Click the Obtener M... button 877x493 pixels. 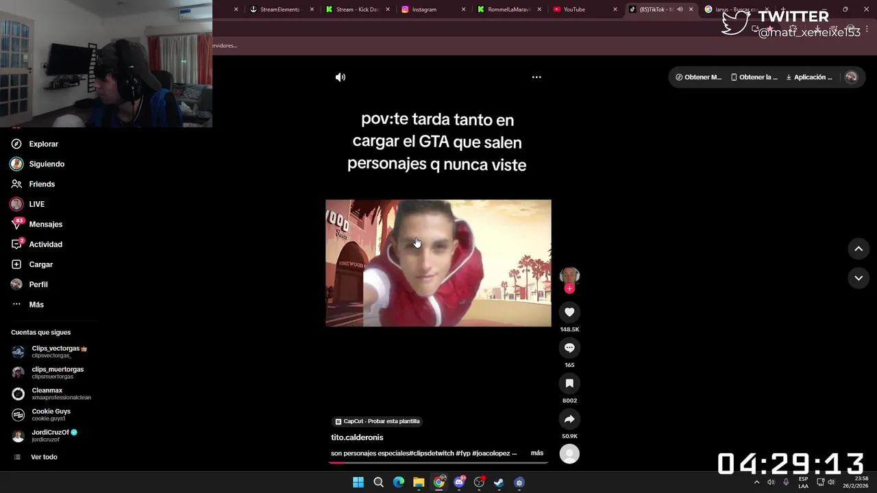click(x=699, y=77)
